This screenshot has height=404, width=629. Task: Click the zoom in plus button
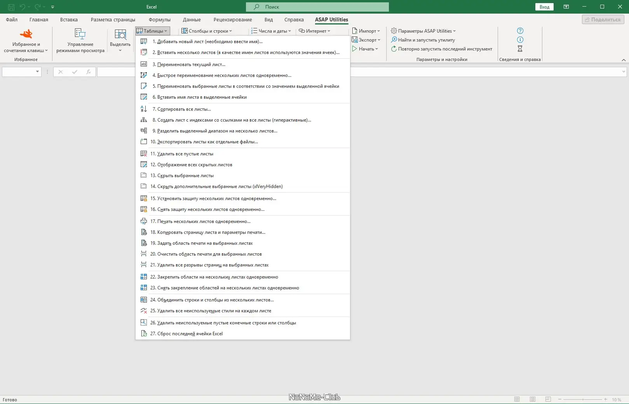605,399
